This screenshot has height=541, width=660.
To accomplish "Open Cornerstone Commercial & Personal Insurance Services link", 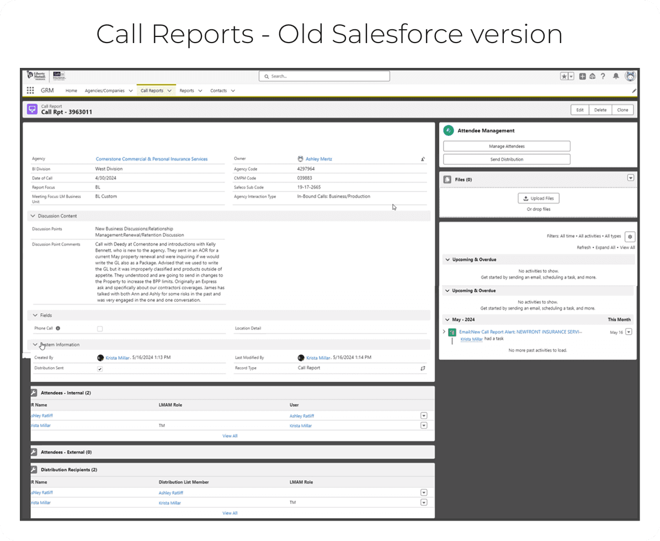I will [152, 159].
